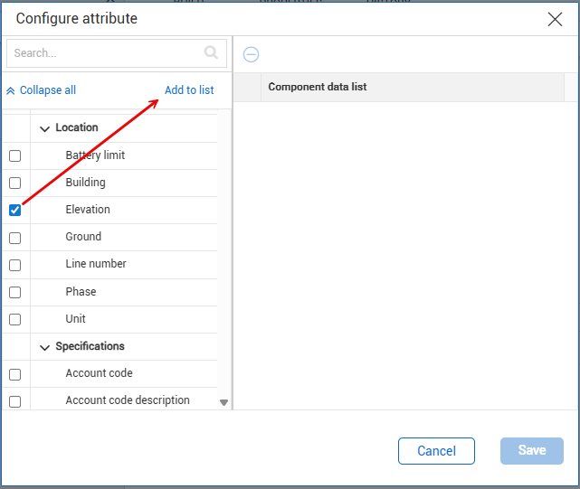Viewport: 580px width, 489px height.
Task: Click the scroll down arrow in attribute list
Action: (x=224, y=402)
